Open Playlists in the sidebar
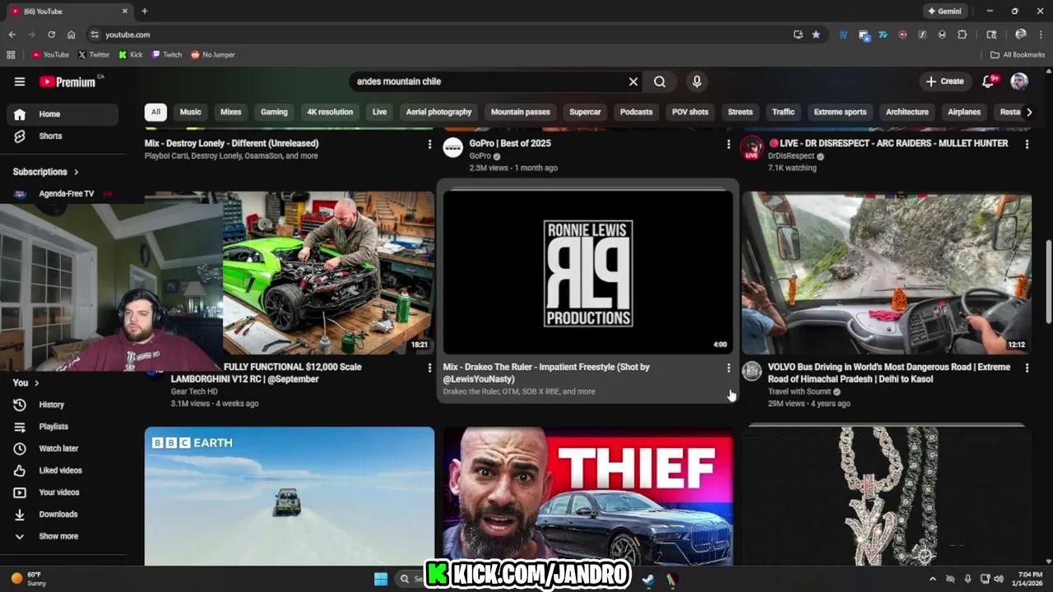 tap(63, 427)
